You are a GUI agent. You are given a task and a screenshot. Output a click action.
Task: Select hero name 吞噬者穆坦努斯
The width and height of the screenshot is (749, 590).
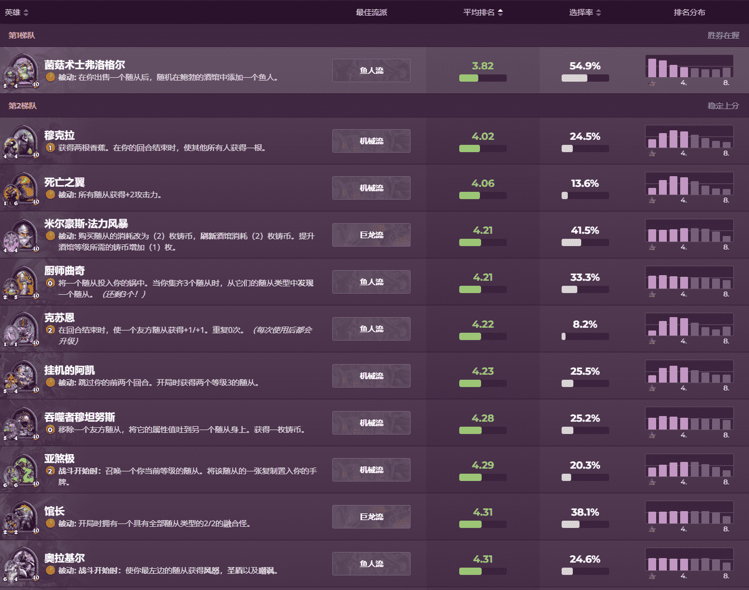tap(80, 417)
